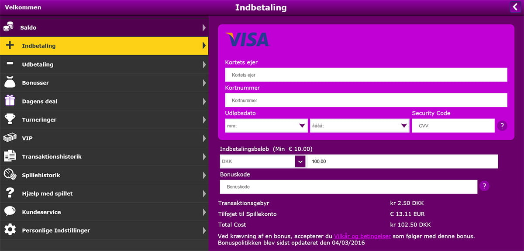Viewport: 524px width, 251px height.
Task: Open the Saldo menu item
Action: tap(104, 27)
